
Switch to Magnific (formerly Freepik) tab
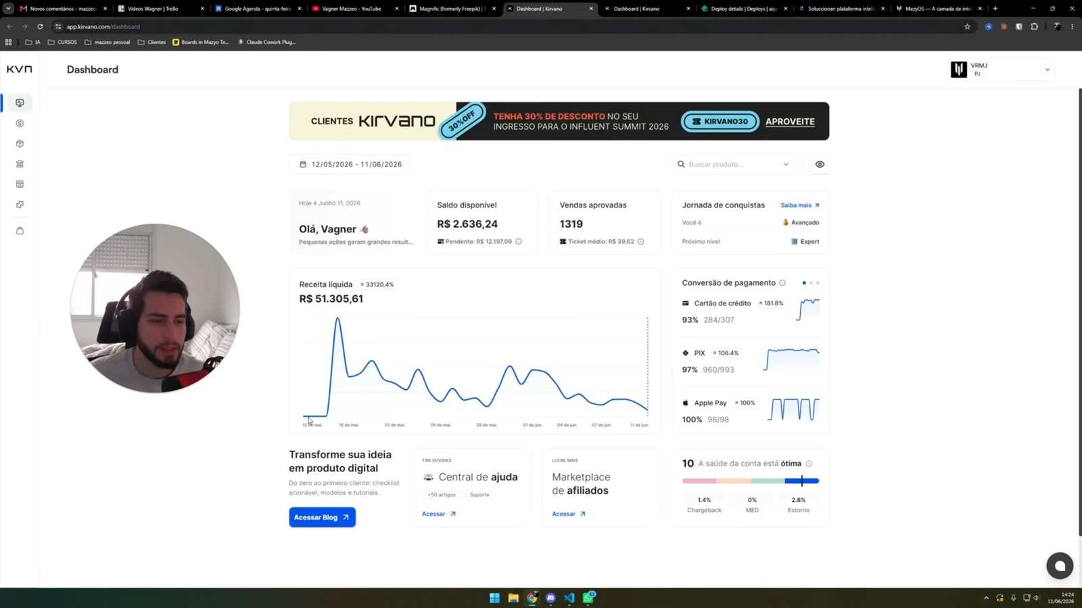point(452,9)
